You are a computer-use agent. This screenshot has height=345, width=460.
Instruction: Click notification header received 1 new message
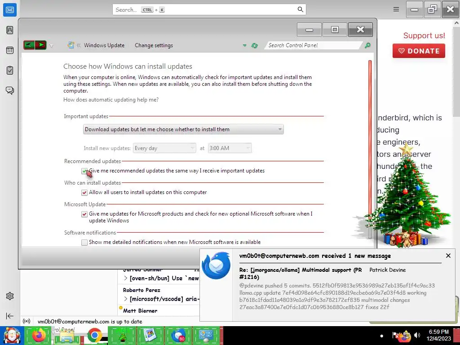pyautogui.click(x=315, y=256)
